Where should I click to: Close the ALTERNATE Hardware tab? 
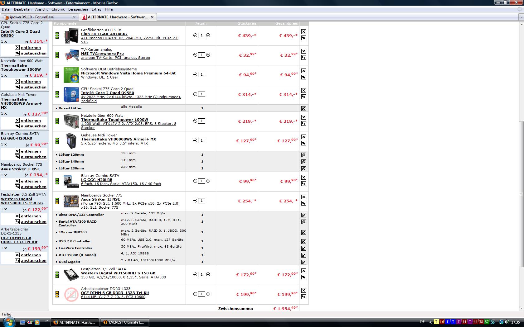click(x=152, y=17)
